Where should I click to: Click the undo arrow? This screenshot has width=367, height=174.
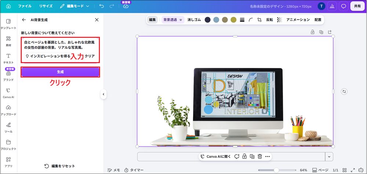tap(102, 6)
